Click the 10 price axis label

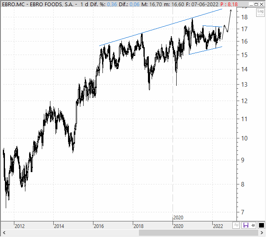click(244, 138)
